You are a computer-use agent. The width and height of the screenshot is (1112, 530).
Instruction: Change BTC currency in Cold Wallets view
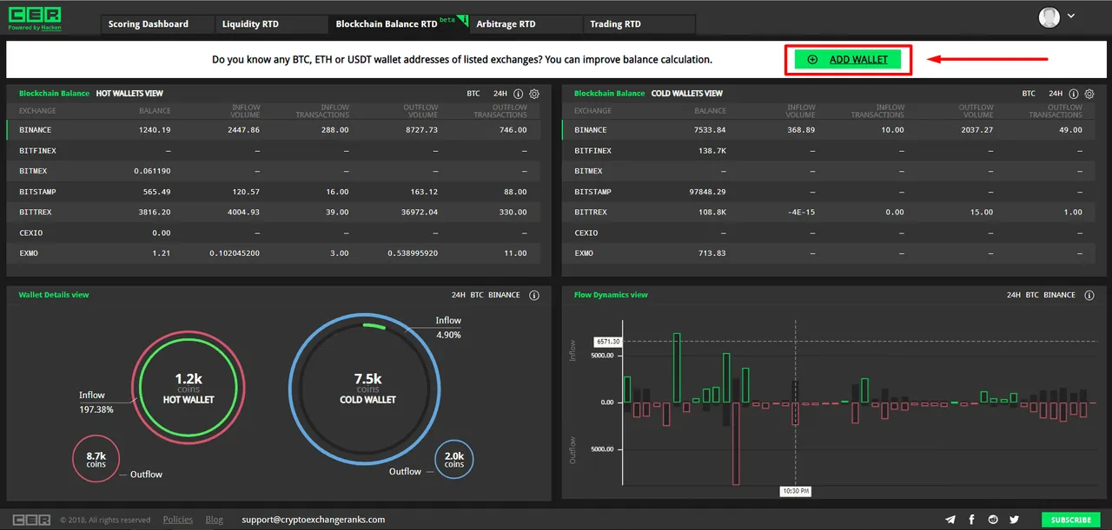(1029, 94)
